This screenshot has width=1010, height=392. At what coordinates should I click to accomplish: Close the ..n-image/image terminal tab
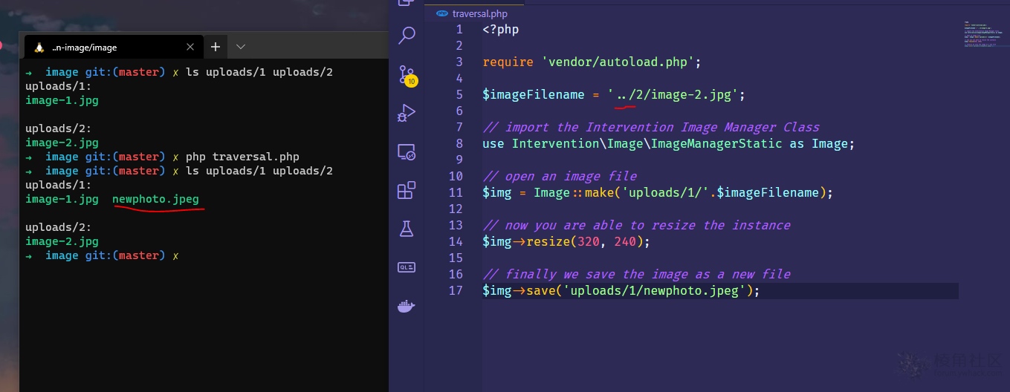[x=190, y=48]
